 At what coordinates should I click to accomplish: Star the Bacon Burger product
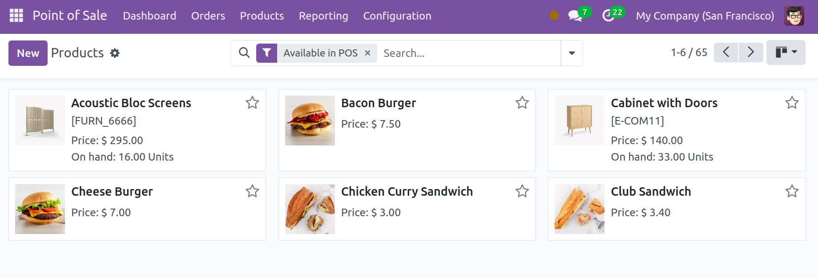[x=522, y=103]
